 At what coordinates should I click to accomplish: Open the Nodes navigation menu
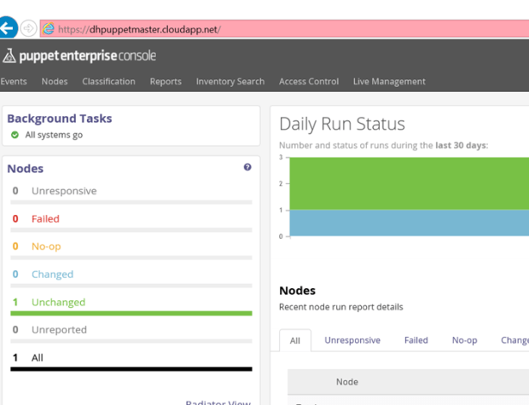55,82
